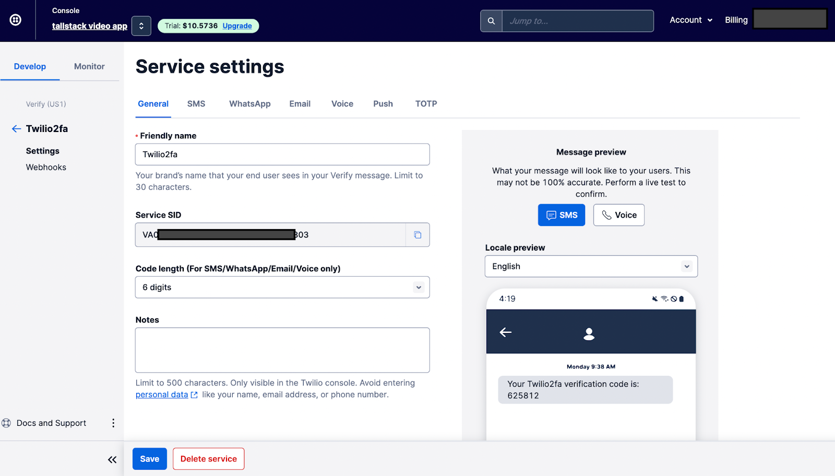The width and height of the screenshot is (835, 476).
Task: Open the account switcher arrows button
Action: (141, 26)
